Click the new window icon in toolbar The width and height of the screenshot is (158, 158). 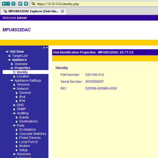pyautogui.click(x=20, y=4)
